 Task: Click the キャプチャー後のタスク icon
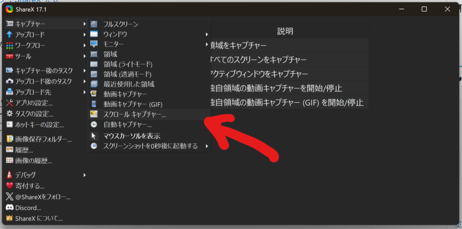pyautogui.click(x=9, y=70)
